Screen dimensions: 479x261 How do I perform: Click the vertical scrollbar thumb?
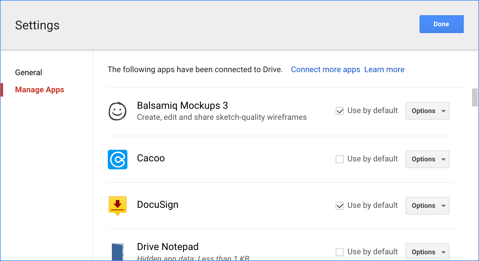tap(475, 97)
